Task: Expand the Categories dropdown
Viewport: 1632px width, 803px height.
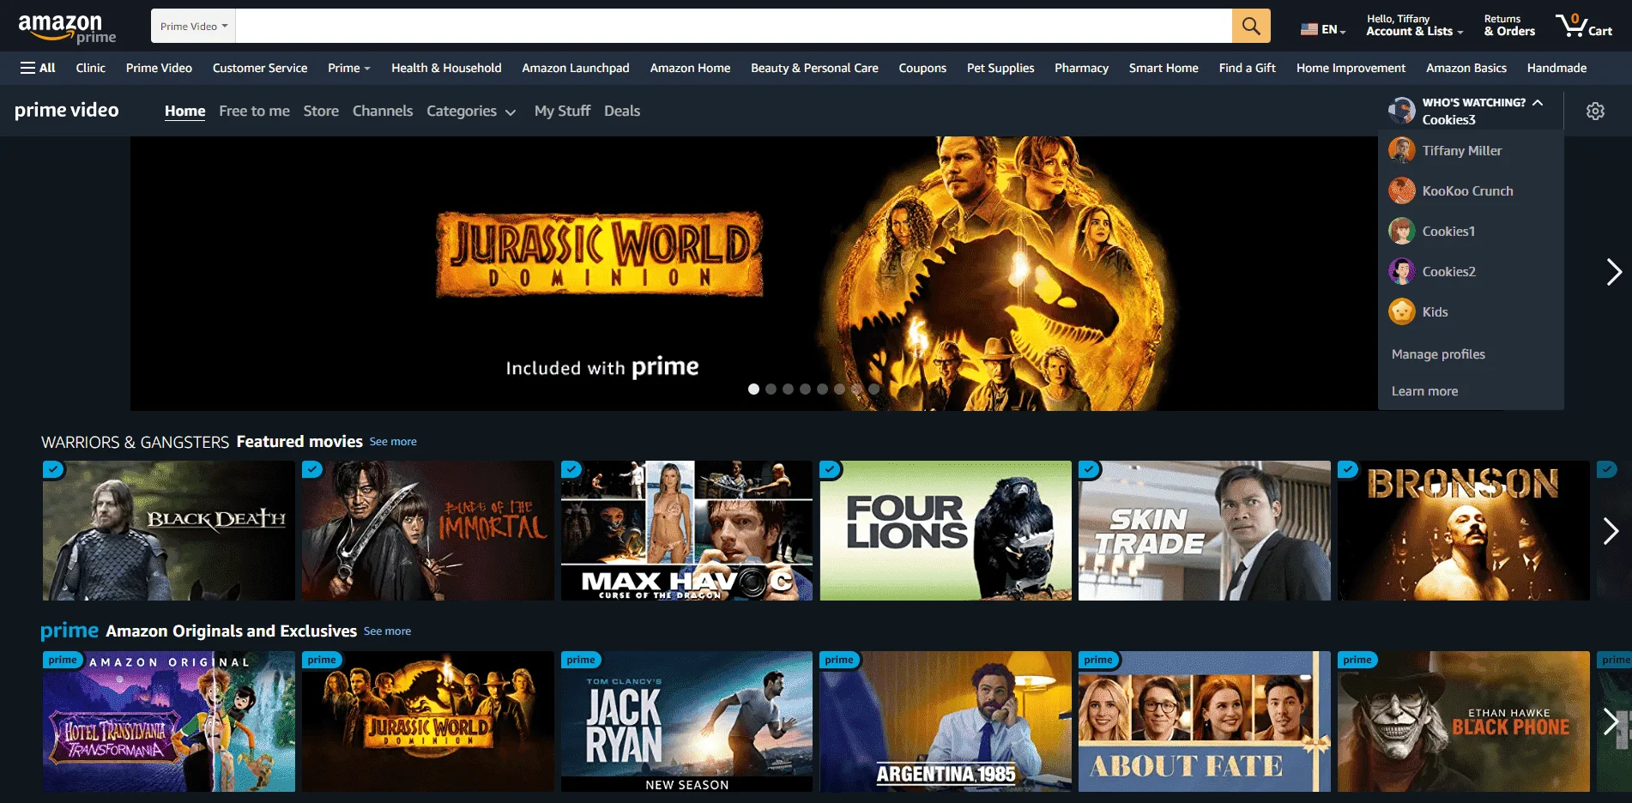Action: point(471,111)
